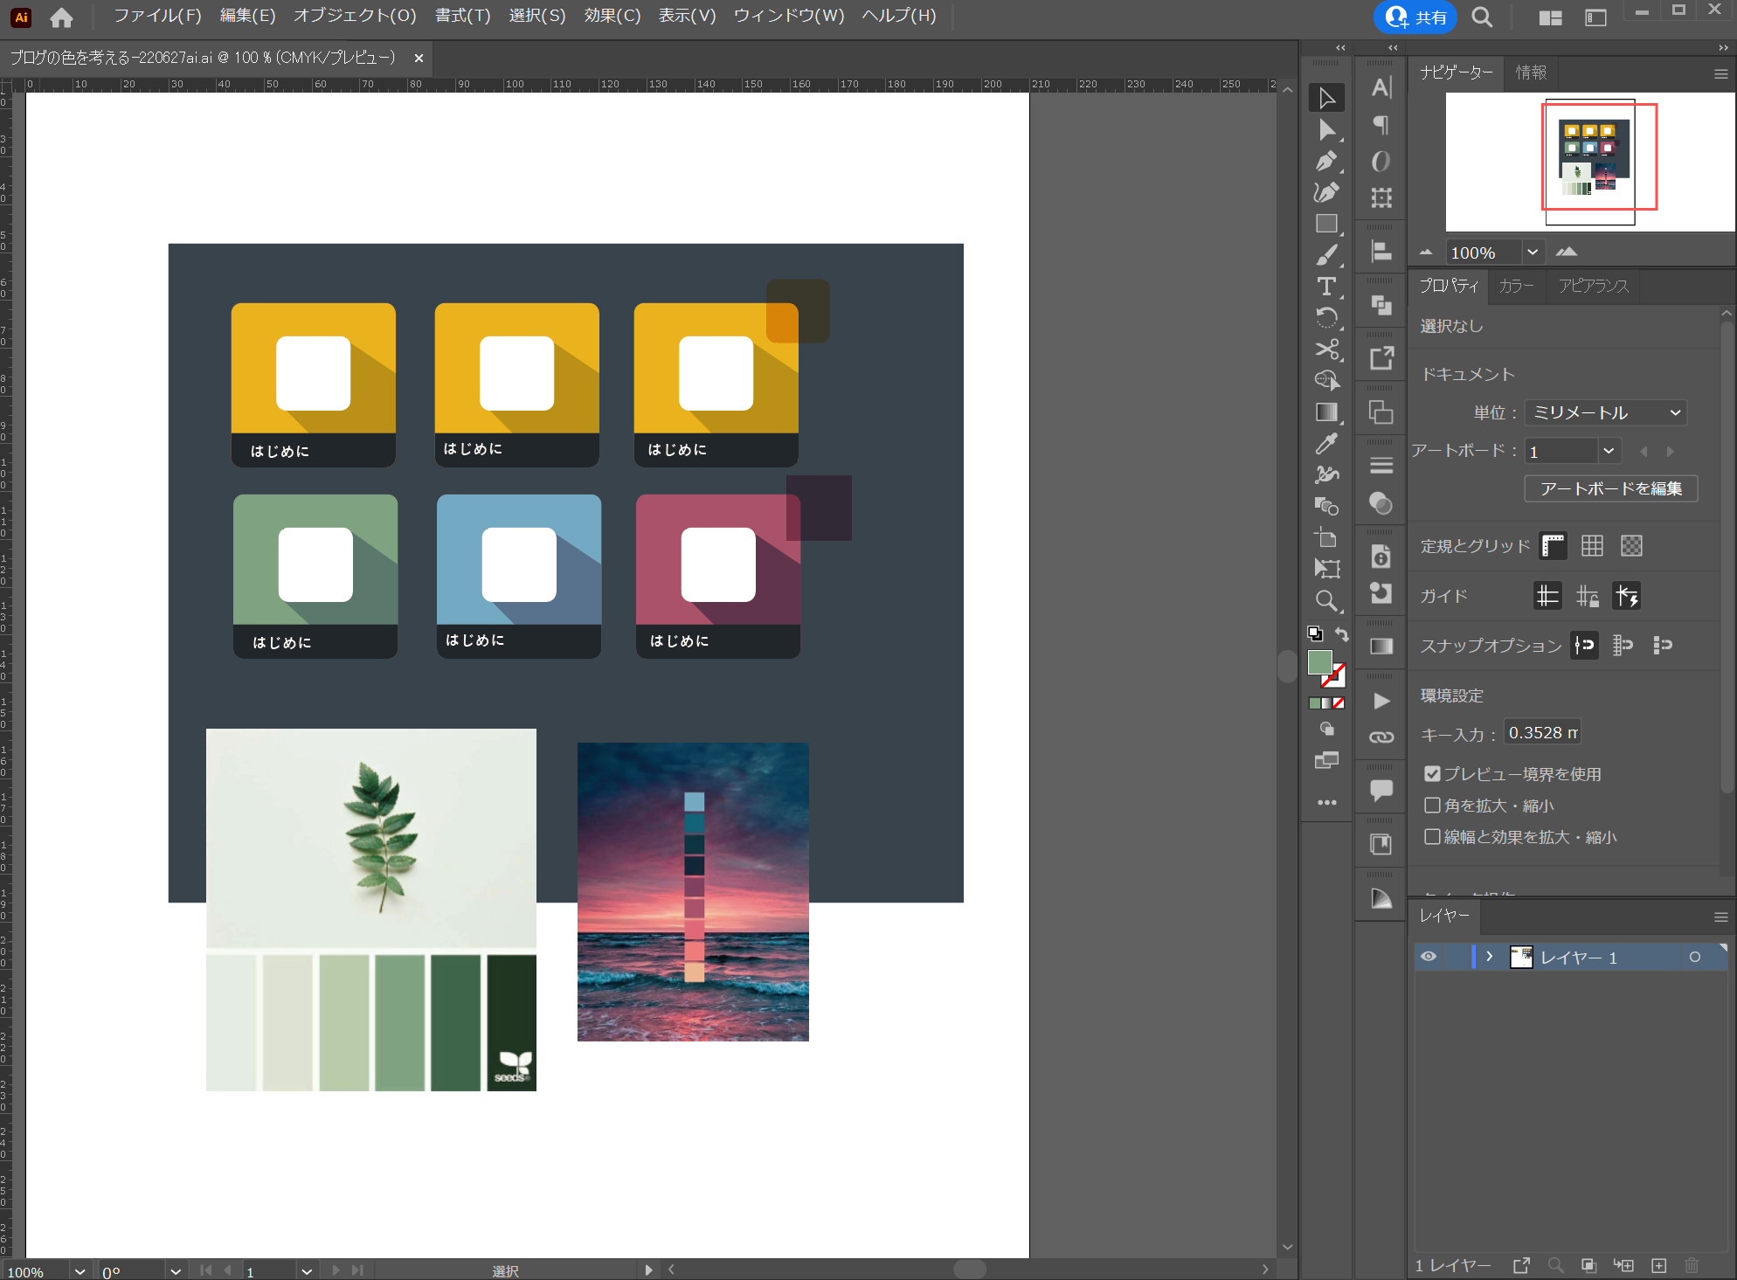Image resolution: width=1737 pixels, height=1280 pixels.
Task: Select the Eyedropper tool
Action: tap(1326, 444)
